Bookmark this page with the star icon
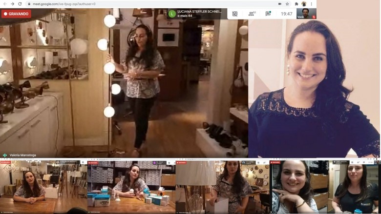 [x=288, y=4]
